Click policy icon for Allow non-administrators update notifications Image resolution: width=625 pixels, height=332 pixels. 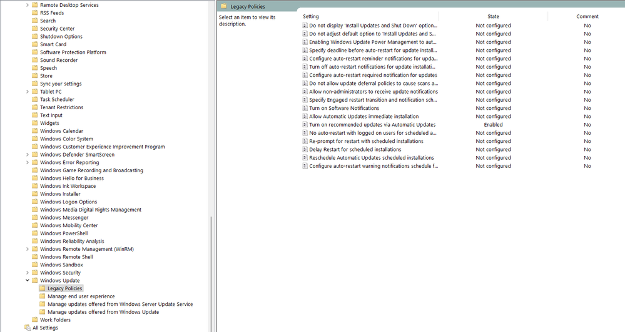[305, 92]
